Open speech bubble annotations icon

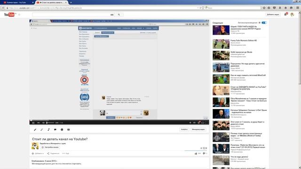[55, 130]
